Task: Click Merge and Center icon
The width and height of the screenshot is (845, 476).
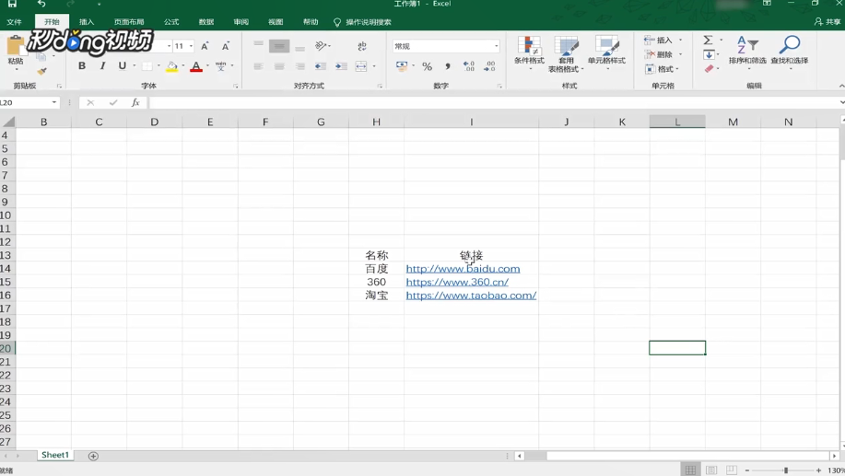Action: pyautogui.click(x=361, y=66)
